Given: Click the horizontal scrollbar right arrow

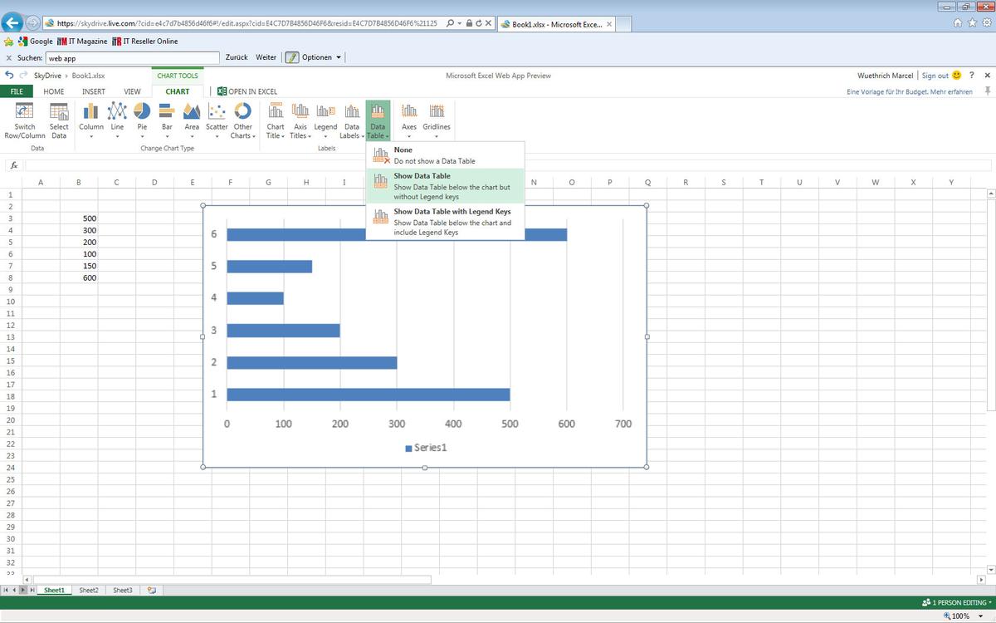Looking at the screenshot, I should [x=980, y=580].
